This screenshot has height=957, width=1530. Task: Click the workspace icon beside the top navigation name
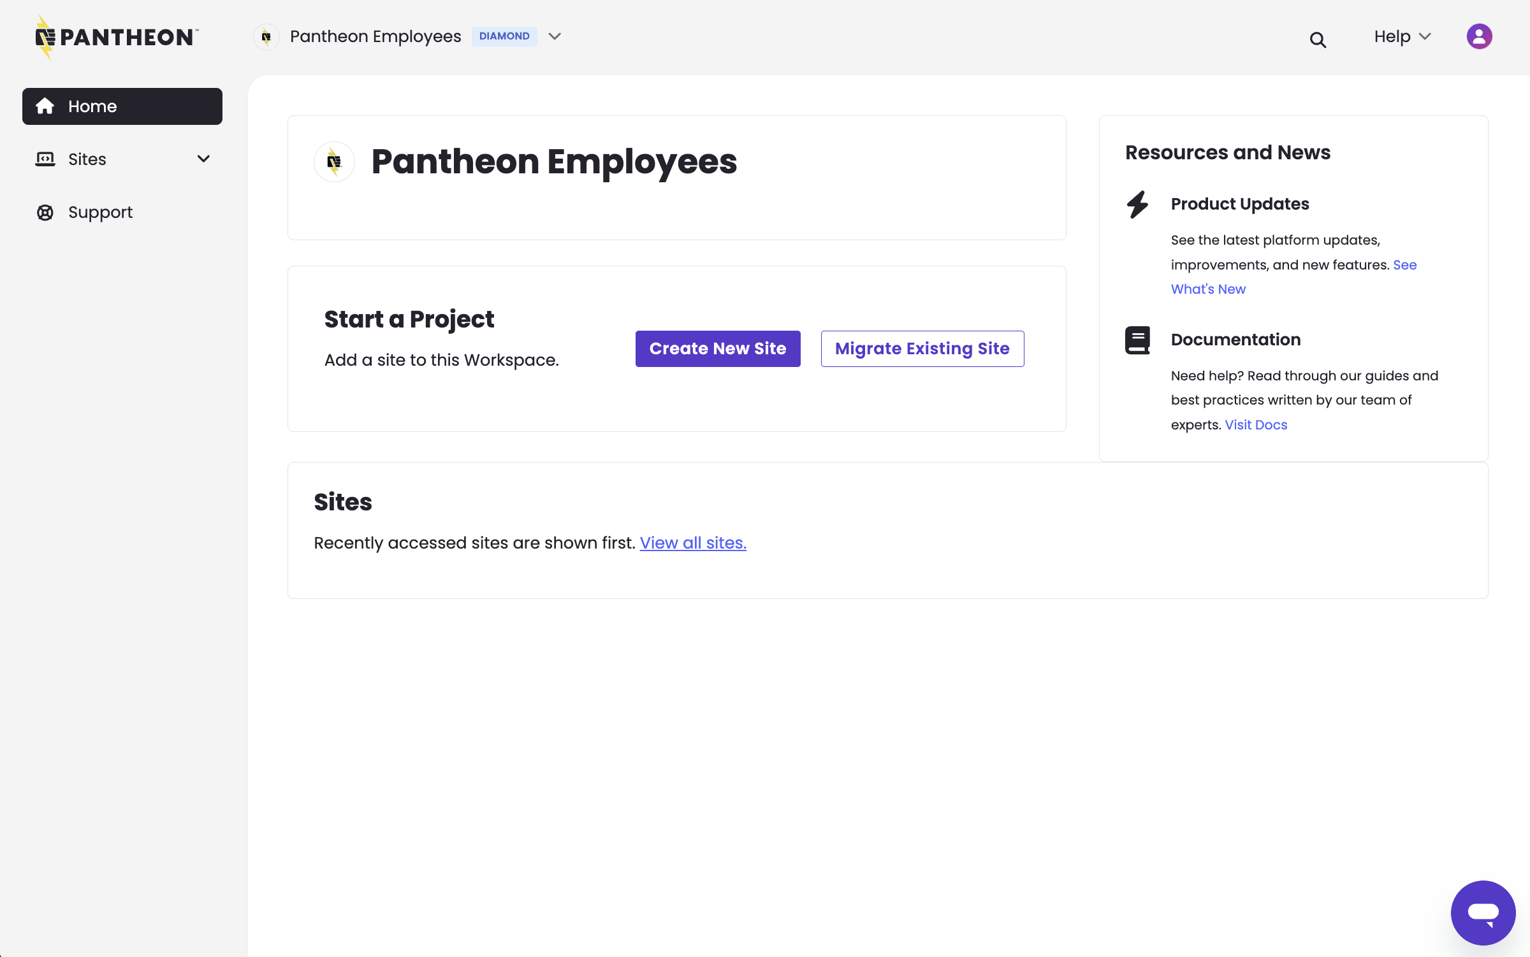266,36
